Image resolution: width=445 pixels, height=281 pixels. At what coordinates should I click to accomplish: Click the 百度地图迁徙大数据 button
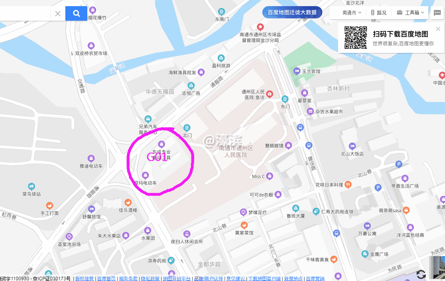click(292, 12)
